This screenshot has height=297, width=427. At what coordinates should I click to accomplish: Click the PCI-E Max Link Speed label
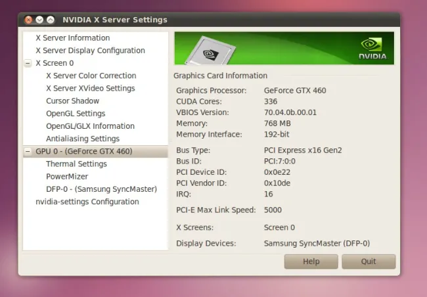(x=216, y=210)
